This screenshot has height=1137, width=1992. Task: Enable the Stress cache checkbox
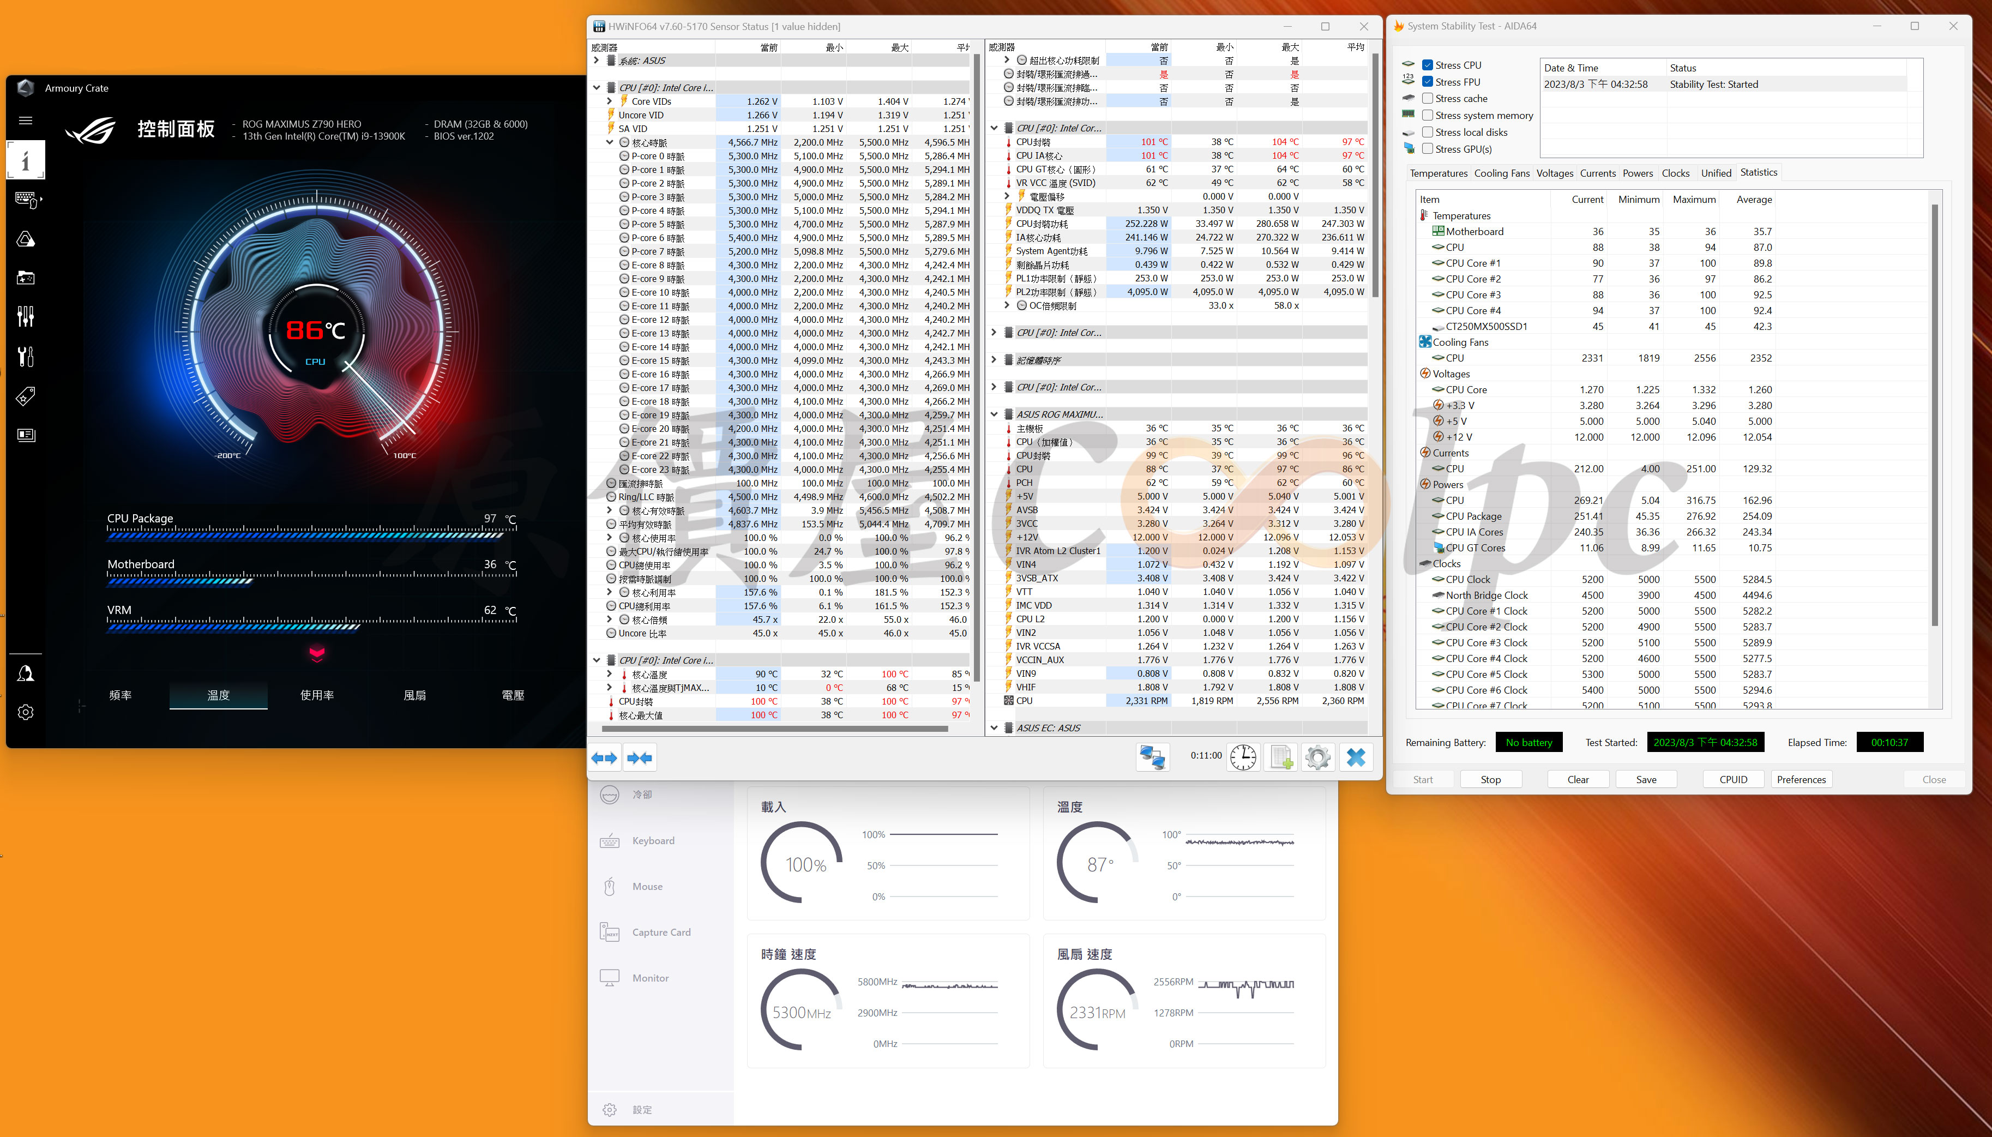(1428, 98)
